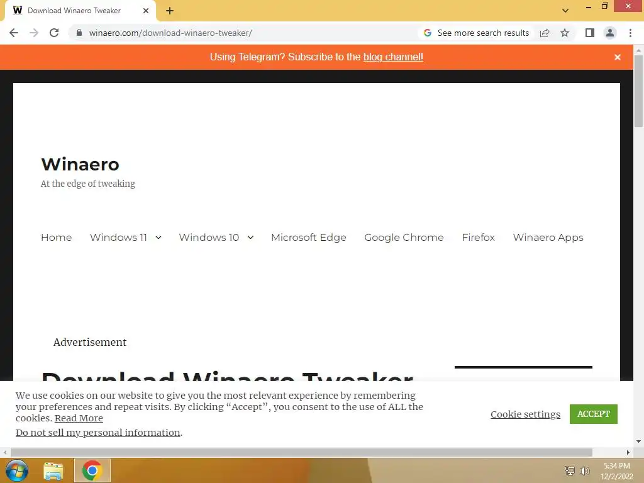The image size is (644, 483).
Task: Open Windows Explorer from the taskbar
Action: pyautogui.click(x=53, y=470)
